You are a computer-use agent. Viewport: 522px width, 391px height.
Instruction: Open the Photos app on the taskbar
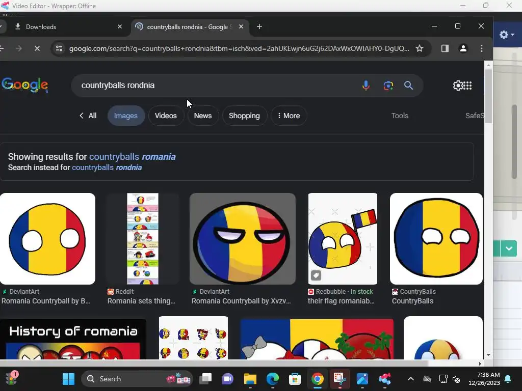click(362, 379)
